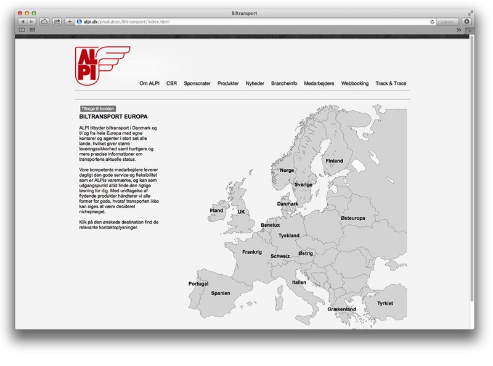
Task: Open the Sponsorater menu item
Action: 197,83
